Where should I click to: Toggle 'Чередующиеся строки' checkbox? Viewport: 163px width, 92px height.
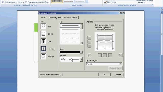3,2
